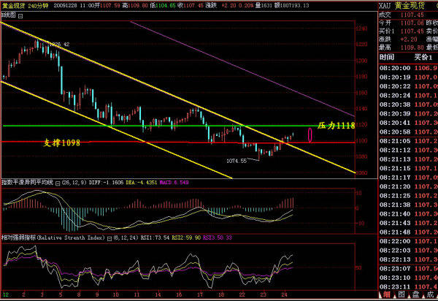Image resolution: width=438 pixels, height=301 pixels.
Task: Switch to the 細 tick detail tab
Action: click(387, 294)
